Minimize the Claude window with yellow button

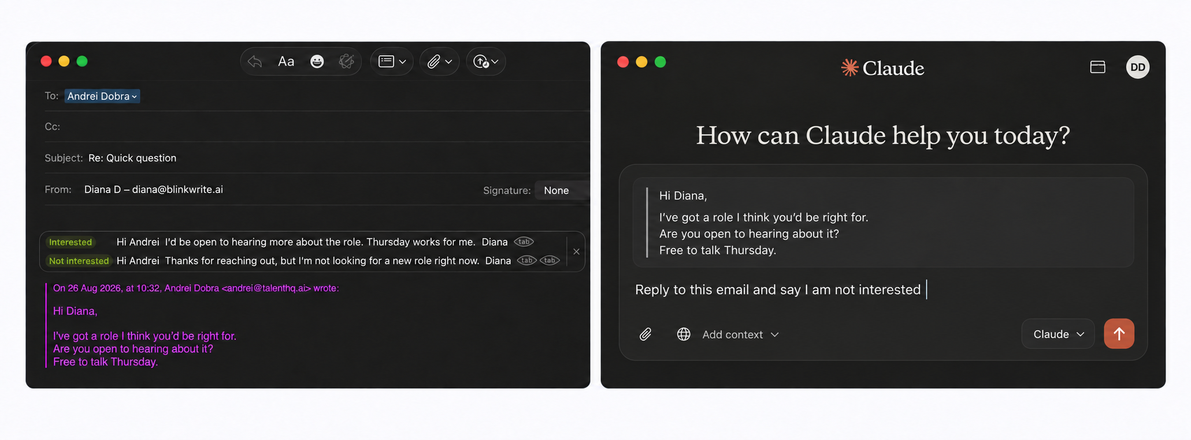(x=641, y=62)
